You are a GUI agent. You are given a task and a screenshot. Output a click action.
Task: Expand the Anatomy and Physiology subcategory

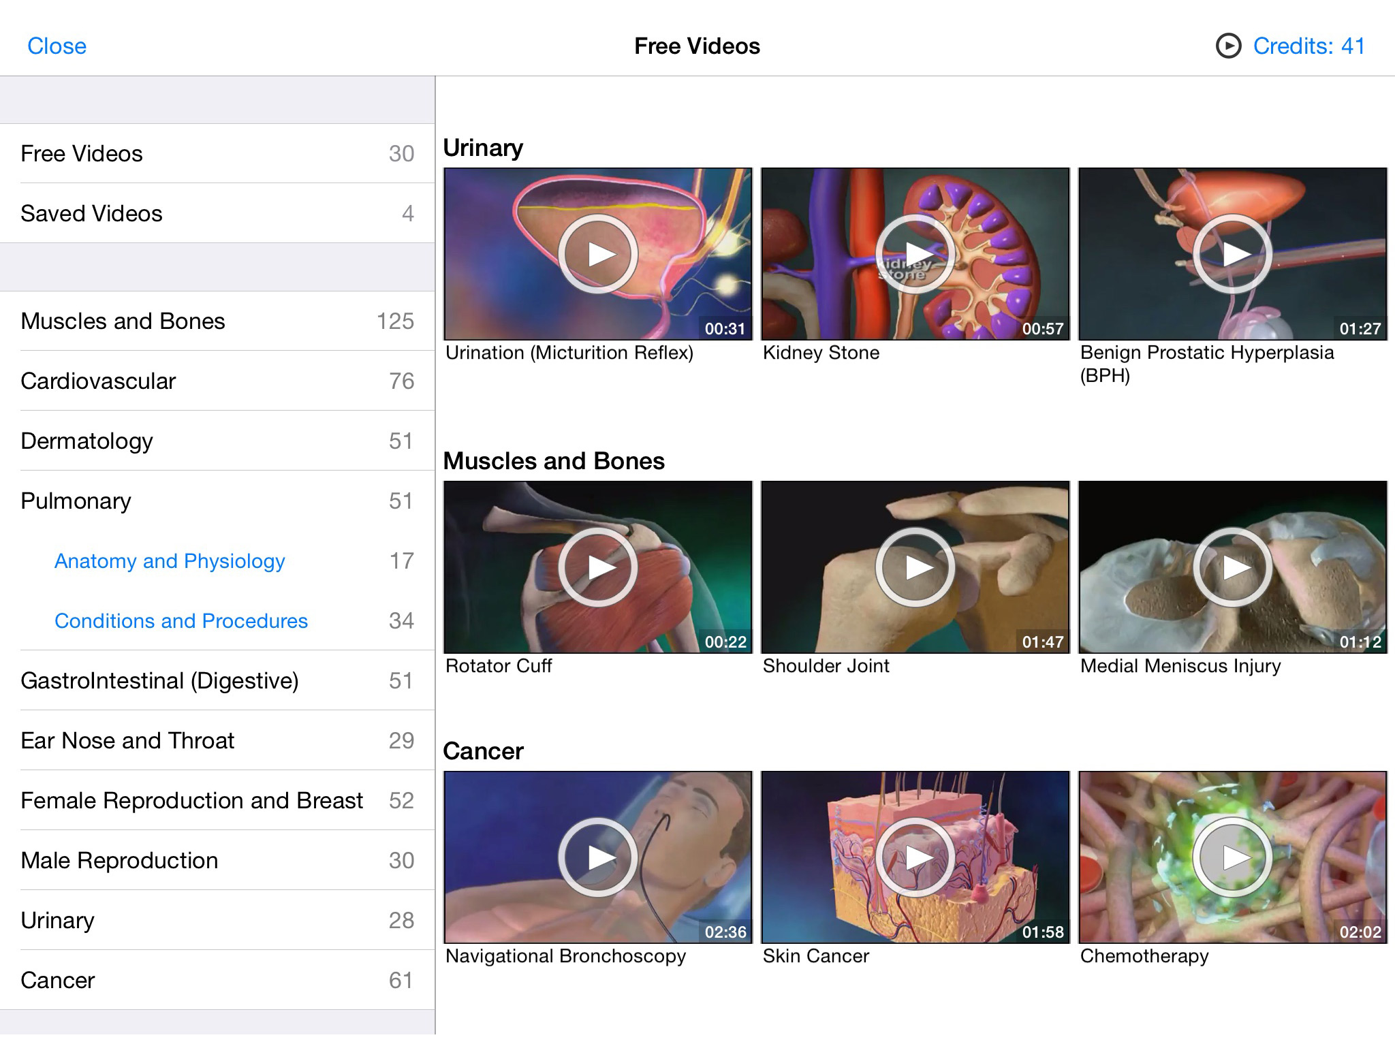coord(170,561)
